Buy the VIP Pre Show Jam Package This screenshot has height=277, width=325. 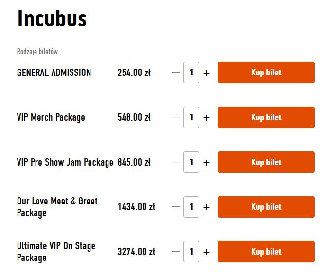[266, 162]
